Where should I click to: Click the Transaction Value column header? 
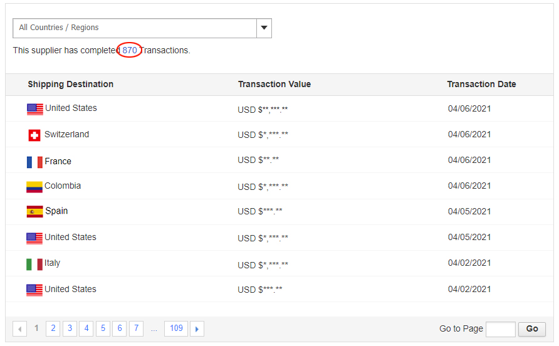[x=274, y=84]
